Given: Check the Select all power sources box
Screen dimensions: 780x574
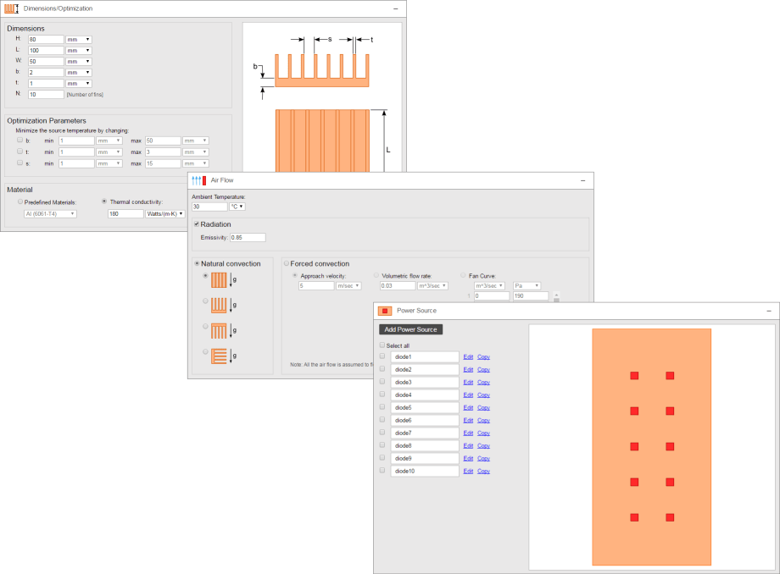Looking at the screenshot, I should (382, 345).
